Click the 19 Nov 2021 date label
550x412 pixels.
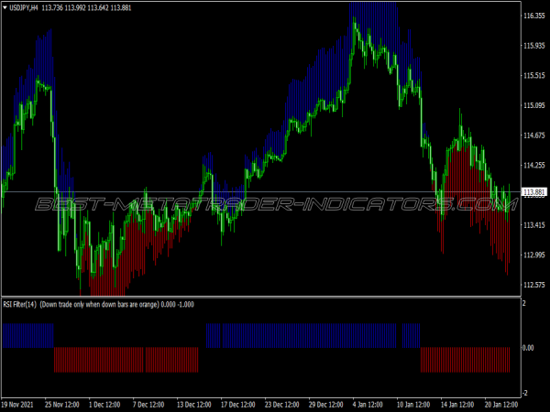point(17,405)
